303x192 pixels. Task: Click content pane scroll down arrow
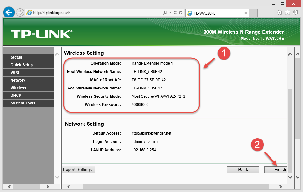290,177
